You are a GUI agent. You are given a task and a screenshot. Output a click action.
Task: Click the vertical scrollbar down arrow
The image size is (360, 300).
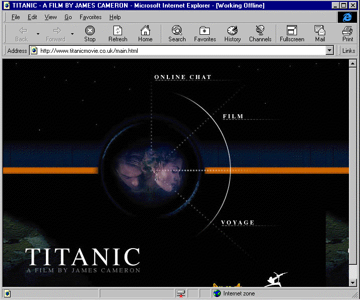coord(353,283)
